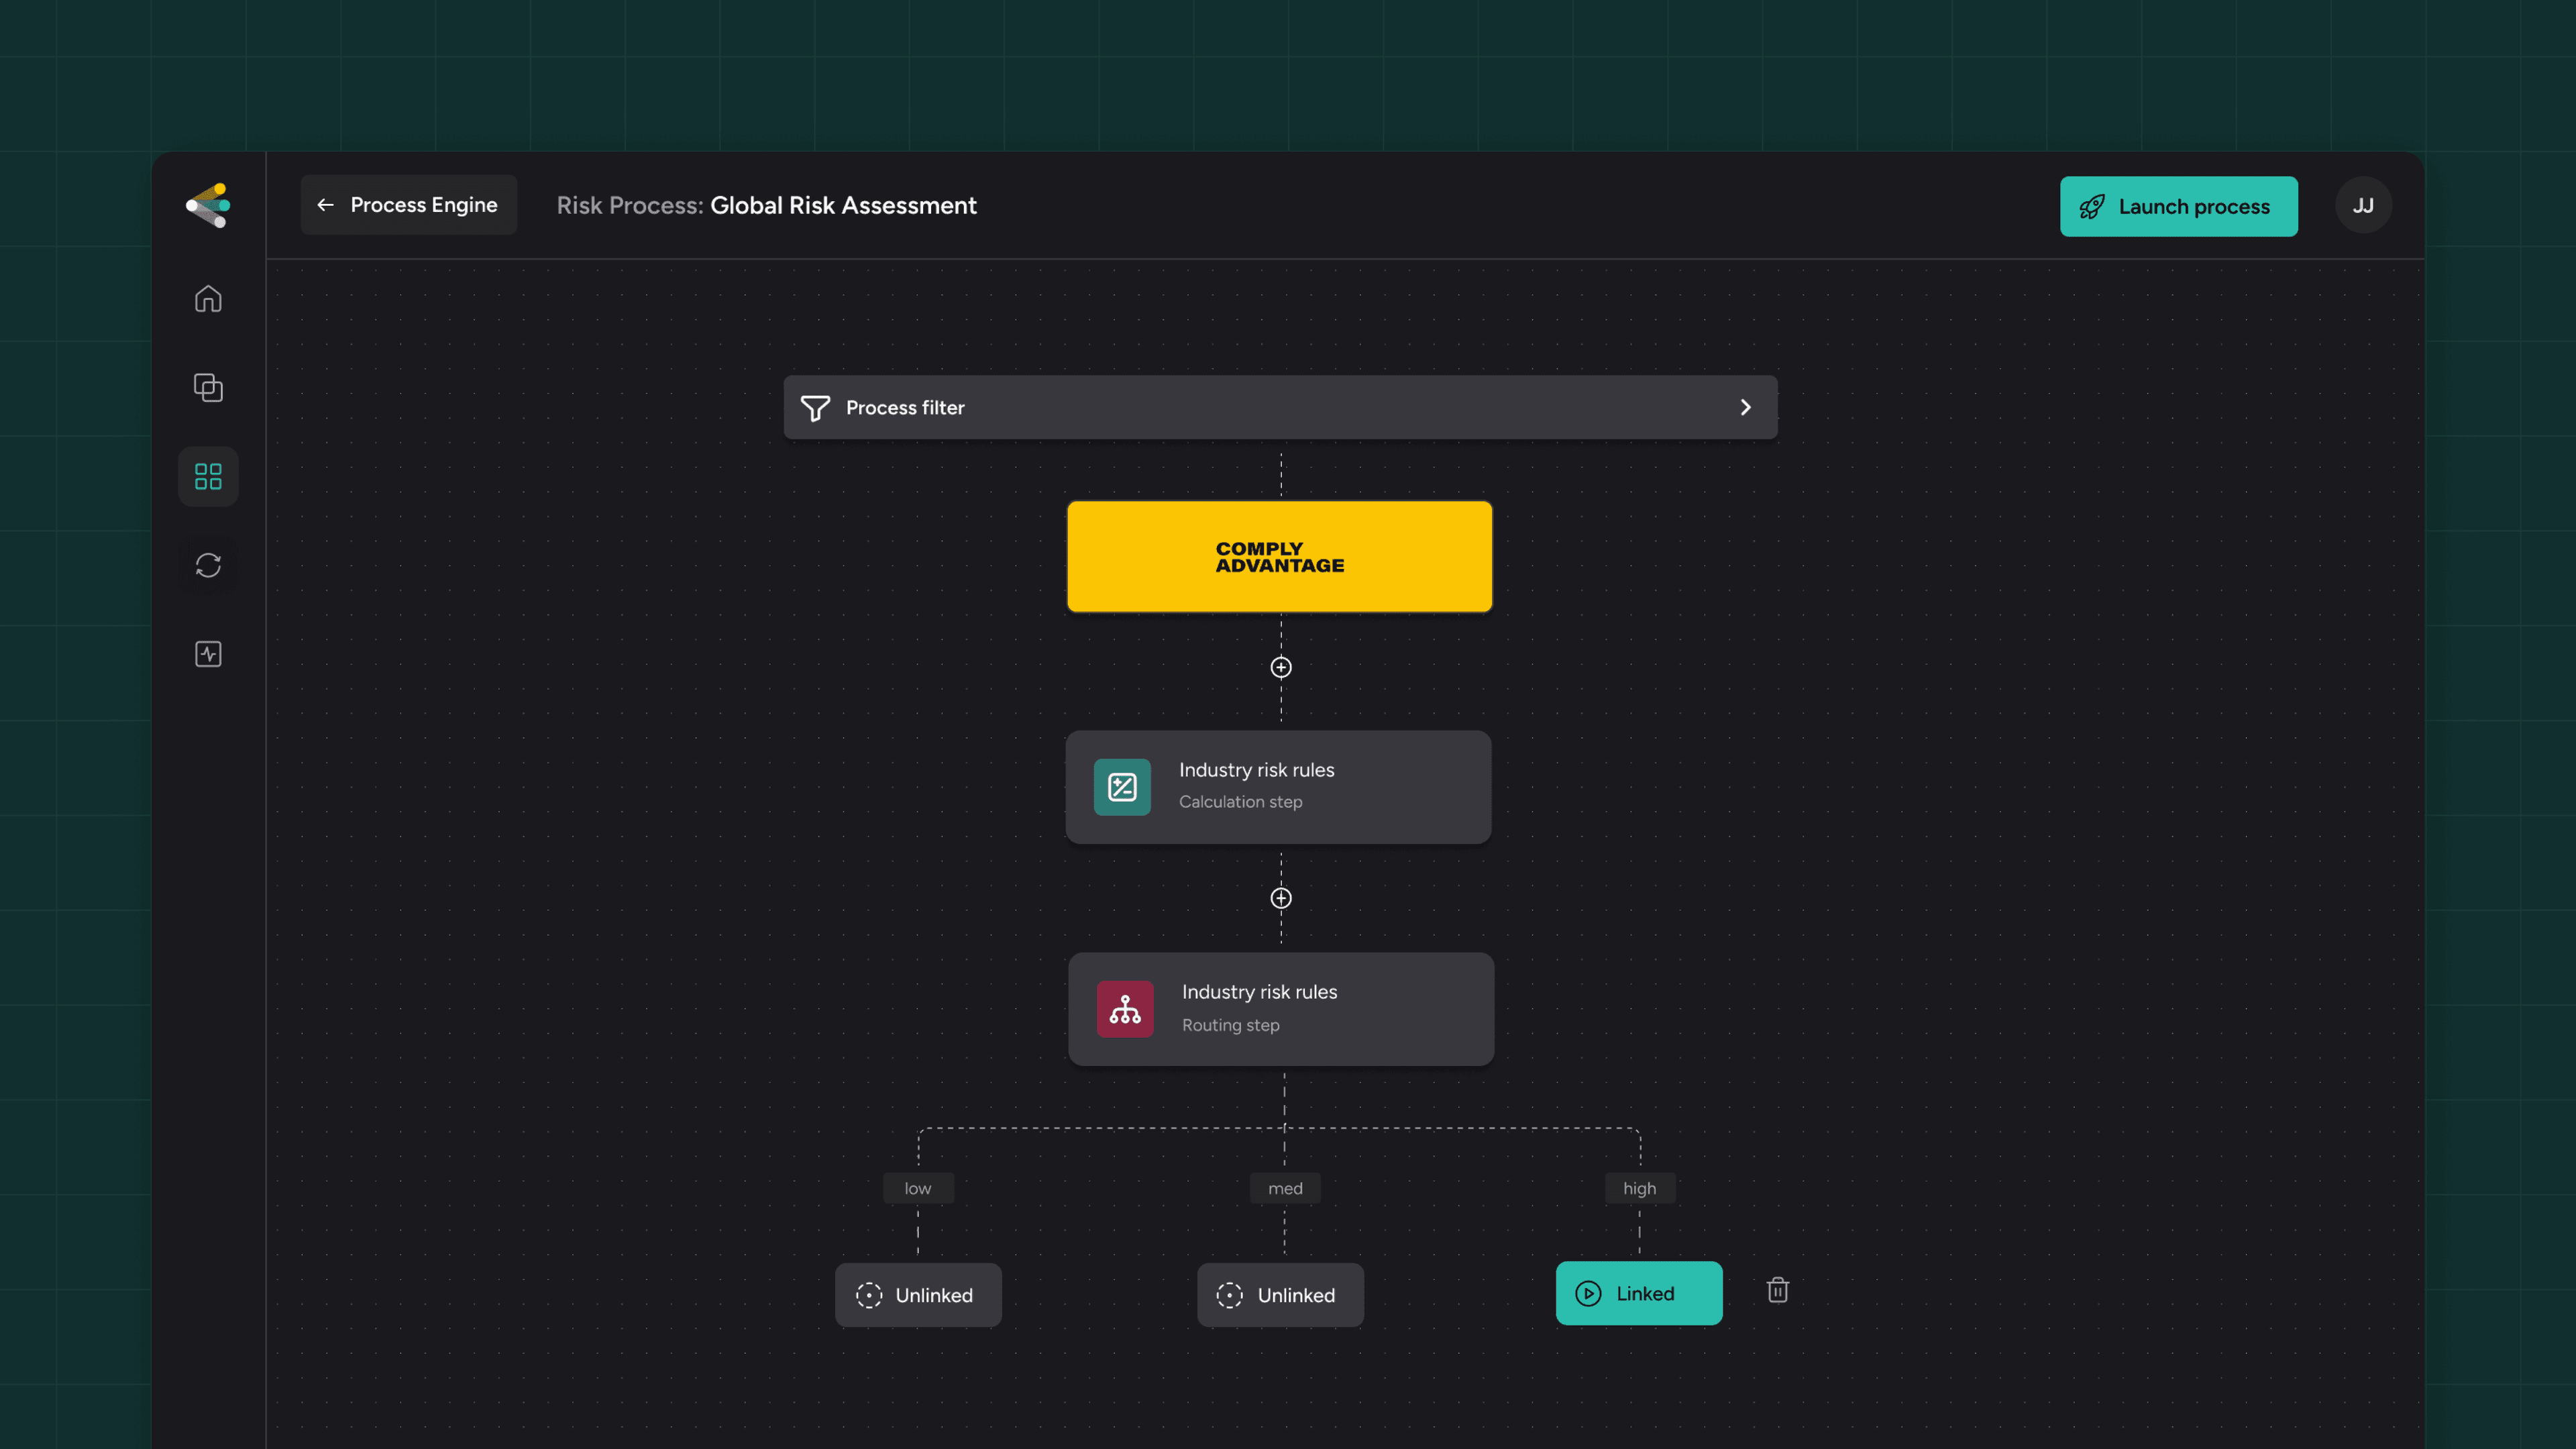Viewport: 2576px width, 1449px height.
Task: Click the maroon routing step icon
Action: (1125, 1009)
